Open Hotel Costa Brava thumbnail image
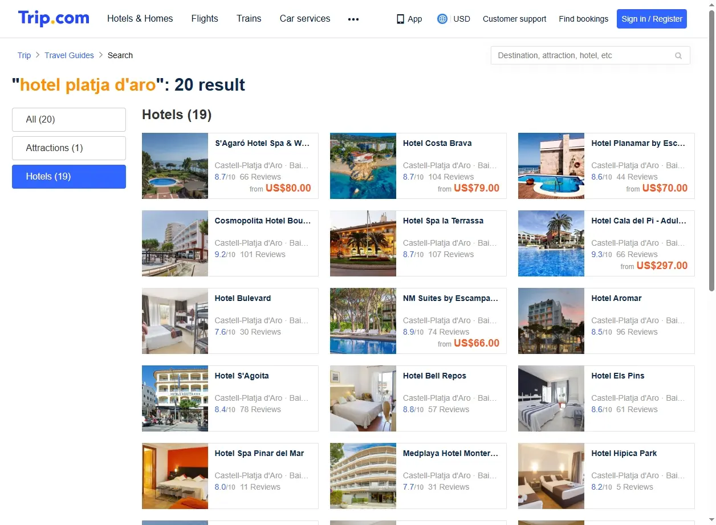Viewport: 716px width, 525px height. (x=363, y=166)
